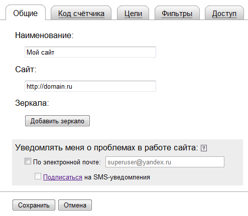This screenshot has width=248, height=216.
Task: Tick the SMS-уведомления checkbox
Action: (x=38, y=176)
